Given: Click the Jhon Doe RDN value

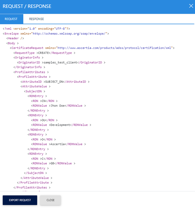Looking at the screenshot, I should [x=58, y=106].
